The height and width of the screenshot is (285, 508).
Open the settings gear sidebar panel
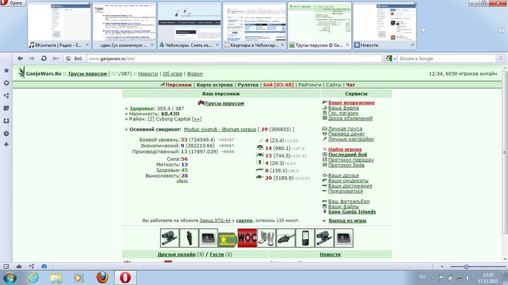click(x=6, y=83)
